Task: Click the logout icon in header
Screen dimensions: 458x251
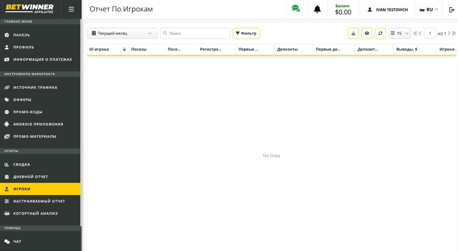Action: coord(452,10)
